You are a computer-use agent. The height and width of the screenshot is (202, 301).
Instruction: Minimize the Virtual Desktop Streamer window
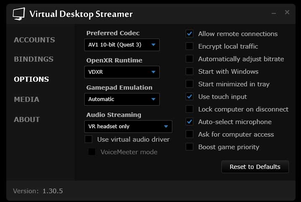(274, 13)
